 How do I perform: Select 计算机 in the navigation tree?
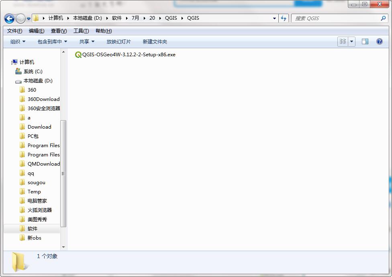(27, 62)
